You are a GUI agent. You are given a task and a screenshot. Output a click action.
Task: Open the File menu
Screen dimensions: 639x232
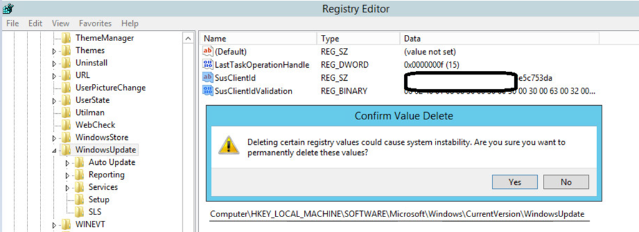click(x=12, y=23)
